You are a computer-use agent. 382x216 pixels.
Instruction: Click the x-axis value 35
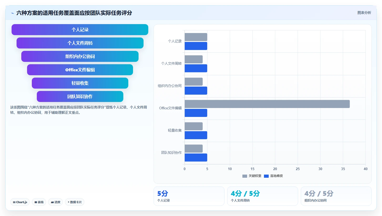pos(343,169)
